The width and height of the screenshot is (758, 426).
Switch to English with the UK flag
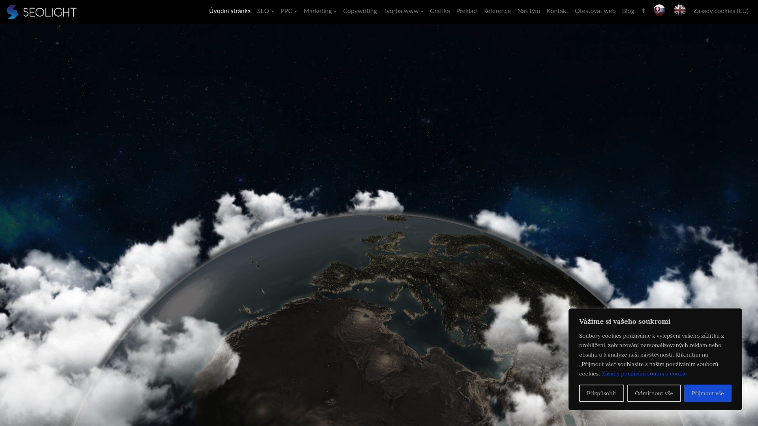(x=679, y=10)
